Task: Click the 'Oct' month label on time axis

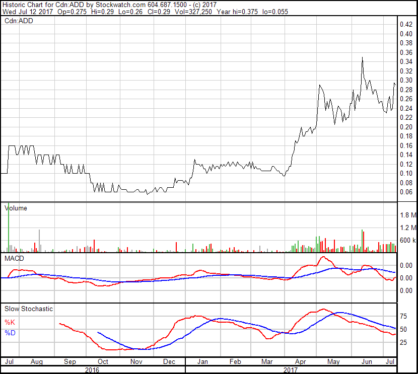Action: pyautogui.click(x=103, y=361)
